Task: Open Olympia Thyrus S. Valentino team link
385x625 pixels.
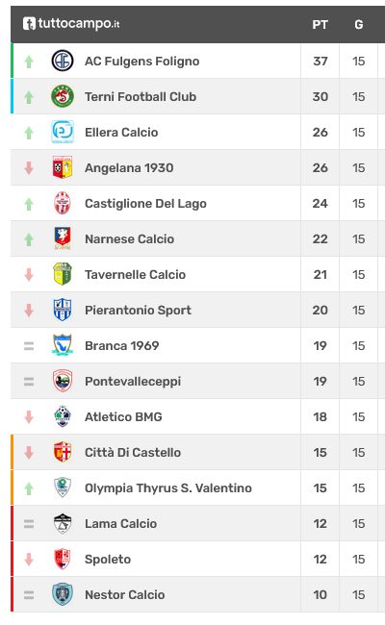Action: (168, 487)
